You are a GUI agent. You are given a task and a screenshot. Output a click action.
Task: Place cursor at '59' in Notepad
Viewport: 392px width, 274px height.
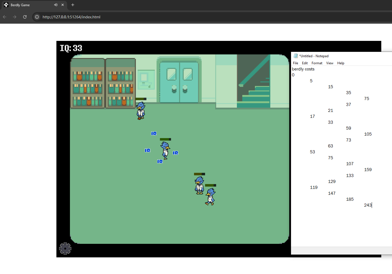[349, 128]
